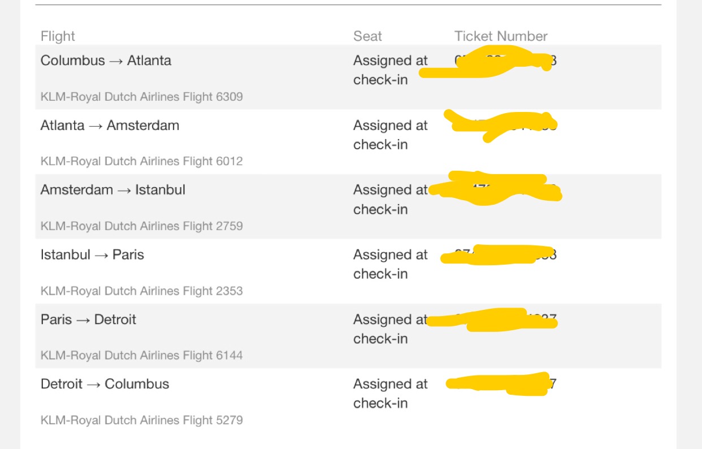Click KLM-Royal Dutch Airlines Flight 2759 text
This screenshot has height=449, width=702.
(x=142, y=226)
